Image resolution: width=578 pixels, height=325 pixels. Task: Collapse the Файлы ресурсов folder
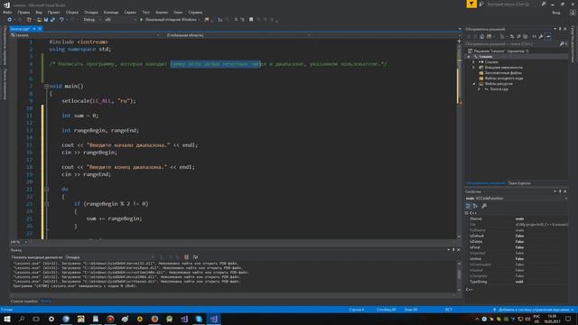point(474,84)
